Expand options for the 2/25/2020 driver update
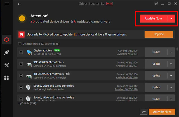Viewport: 179px width, 117px height. click(171, 99)
